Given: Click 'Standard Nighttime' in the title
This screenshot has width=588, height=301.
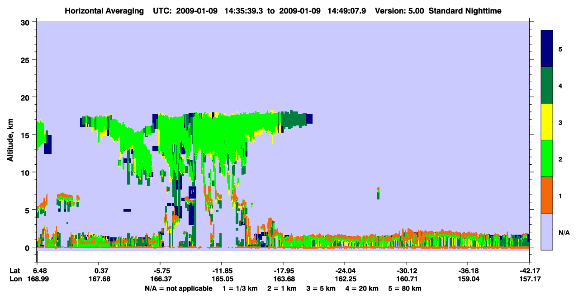Looking at the screenshot, I should [x=465, y=10].
